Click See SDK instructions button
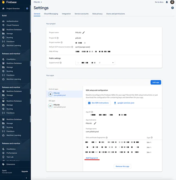 point(98,103)
